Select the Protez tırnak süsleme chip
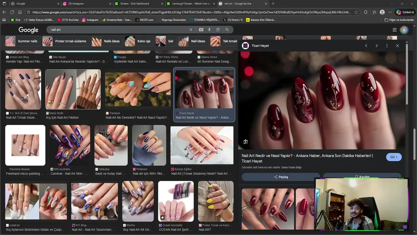Screen dimensions: 417x235 pyautogui.click(x=65, y=41)
